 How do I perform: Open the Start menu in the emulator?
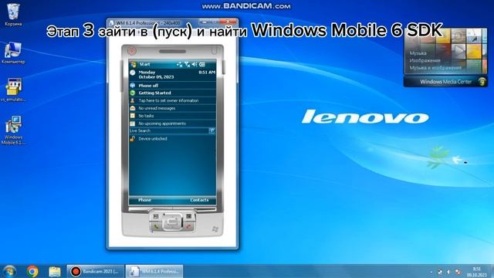[x=140, y=64]
